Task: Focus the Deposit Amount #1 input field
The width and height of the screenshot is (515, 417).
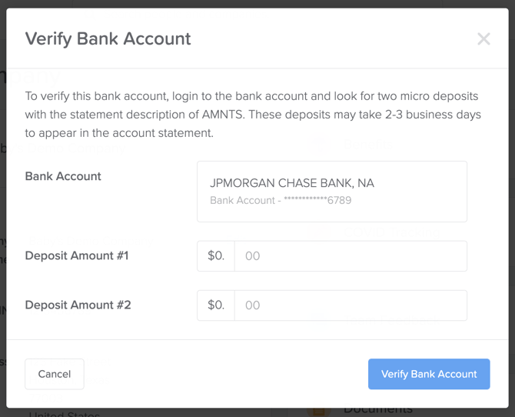Action: pos(351,256)
